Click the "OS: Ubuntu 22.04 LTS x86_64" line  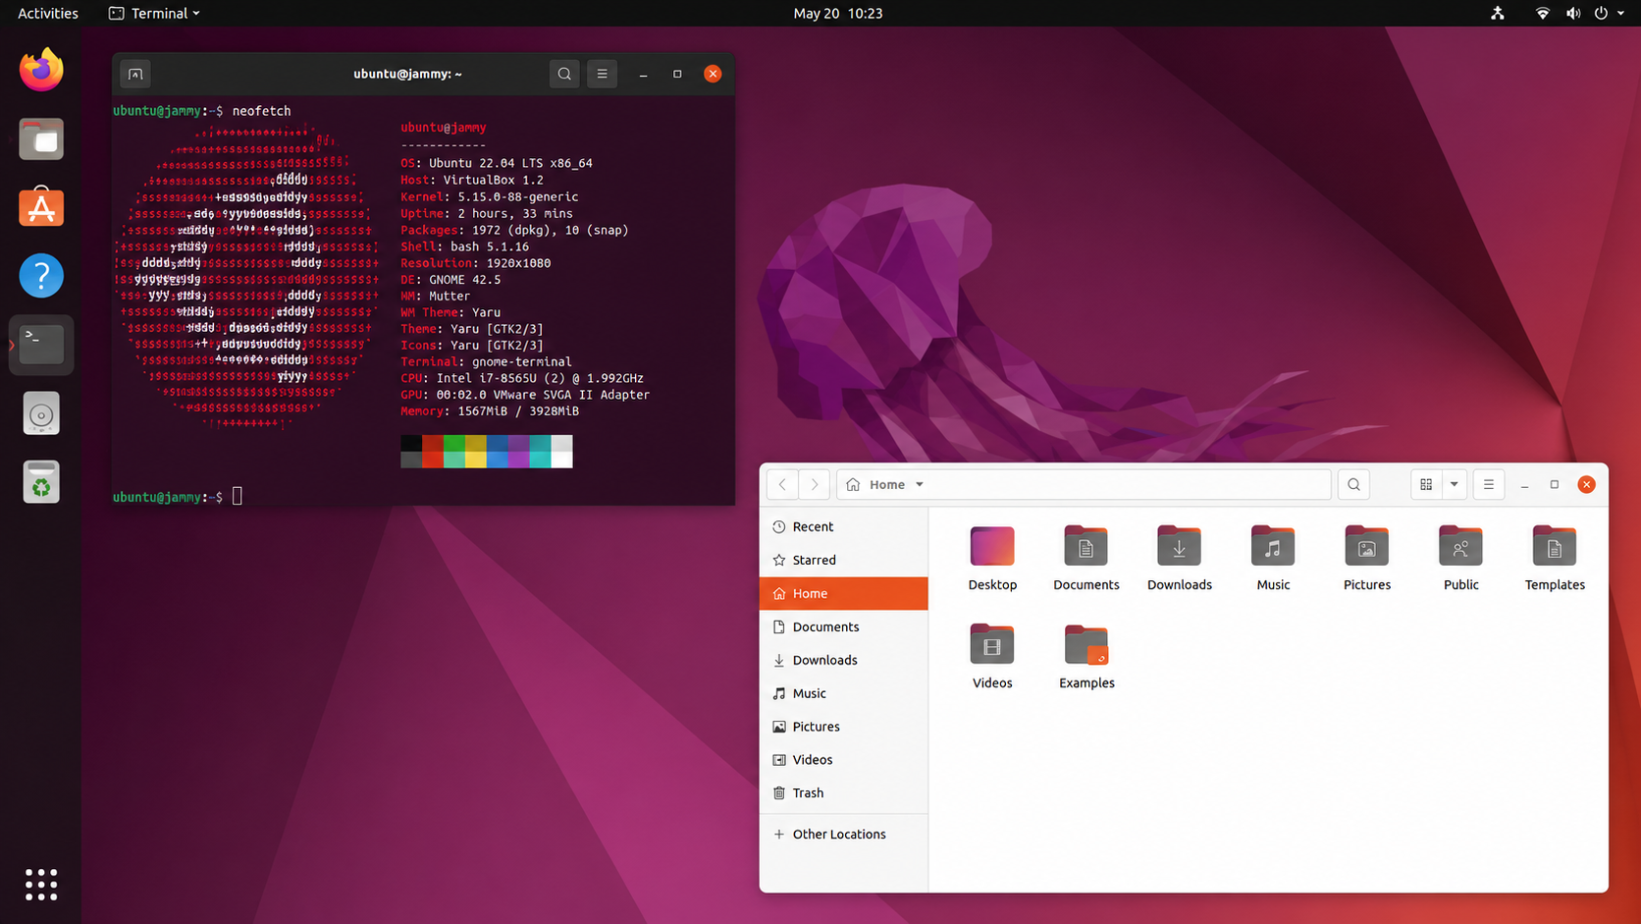[497, 163]
